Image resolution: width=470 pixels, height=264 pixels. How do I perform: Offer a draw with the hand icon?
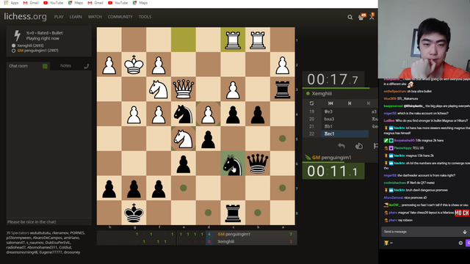click(x=359, y=146)
